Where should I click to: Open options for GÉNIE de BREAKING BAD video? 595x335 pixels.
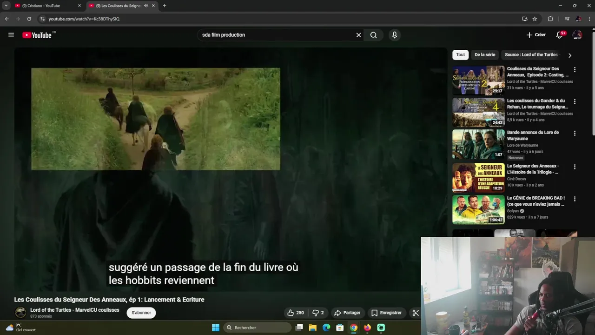(x=575, y=199)
